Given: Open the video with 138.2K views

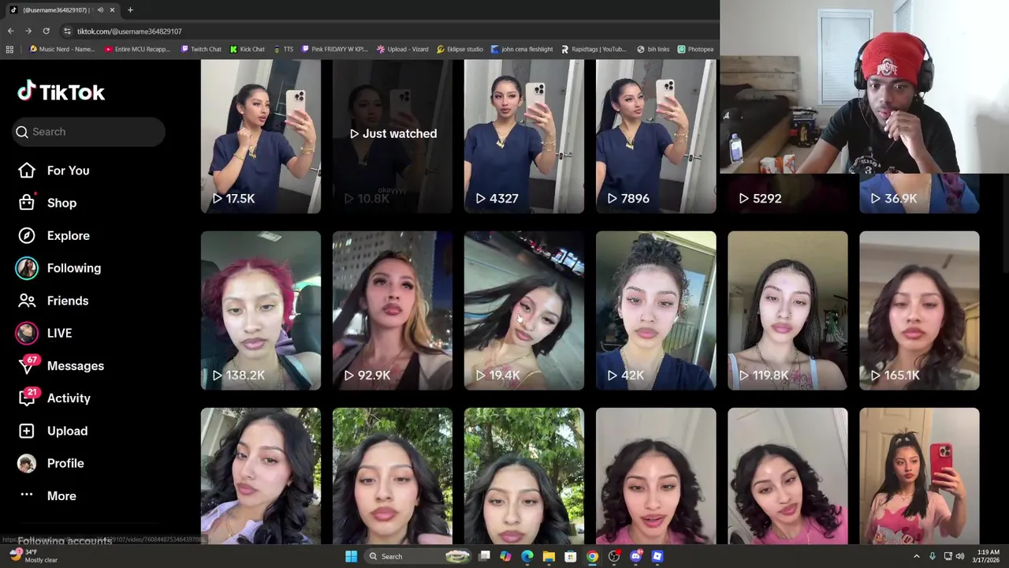Looking at the screenshot, I should point(261,311).
